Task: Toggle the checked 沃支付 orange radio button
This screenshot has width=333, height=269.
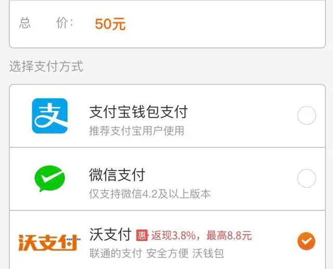Action: pos(306,241)
